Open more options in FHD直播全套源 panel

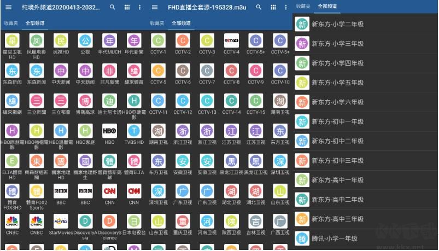(x=286, y=8)
